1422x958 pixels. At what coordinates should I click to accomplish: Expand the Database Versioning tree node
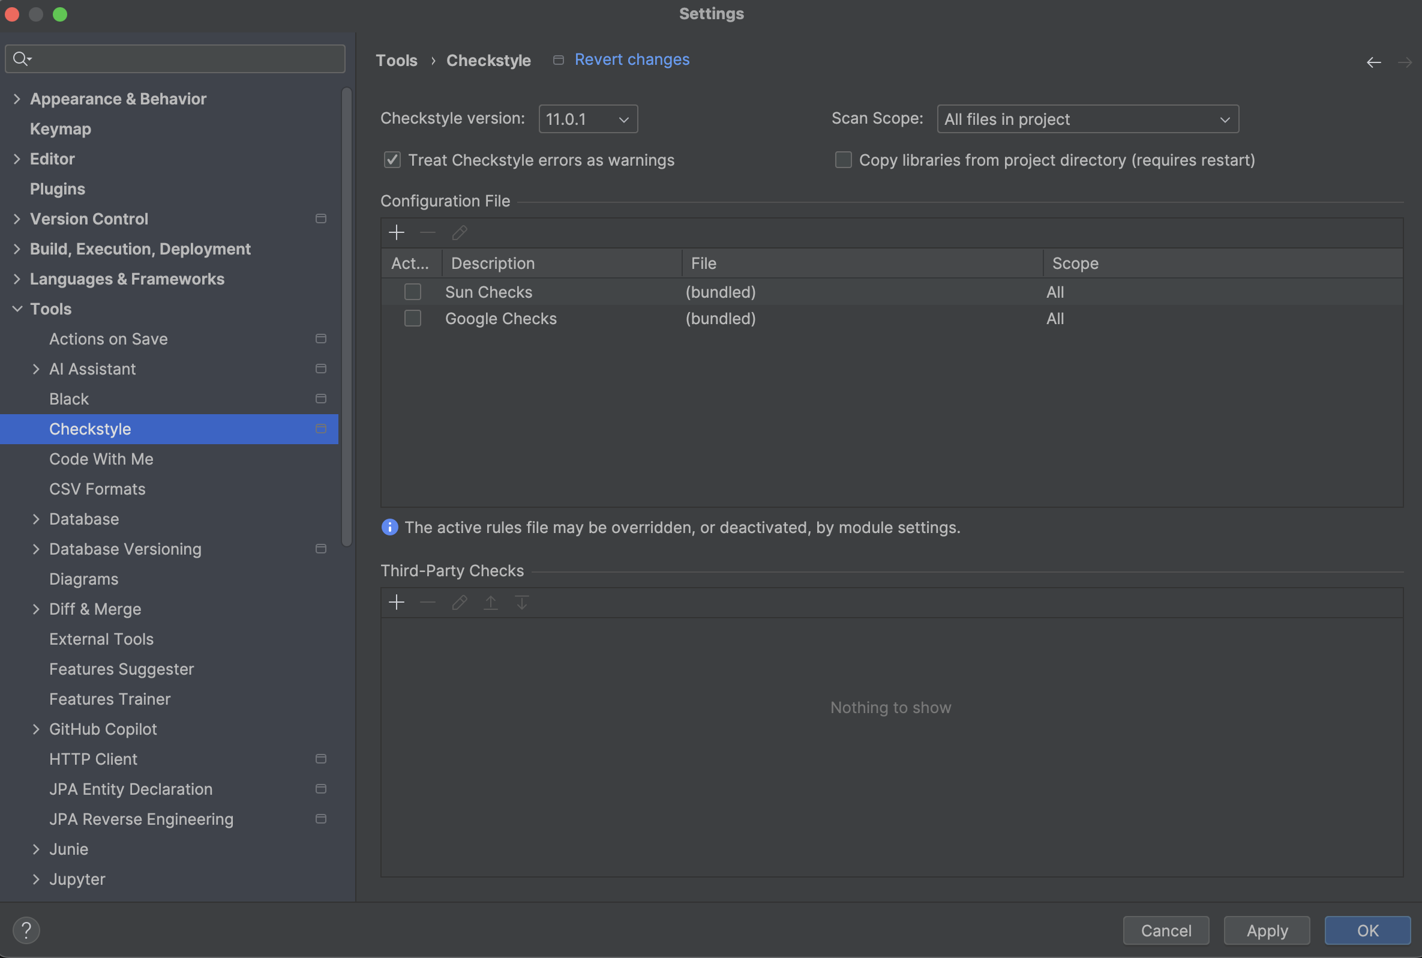coord(36,549)
